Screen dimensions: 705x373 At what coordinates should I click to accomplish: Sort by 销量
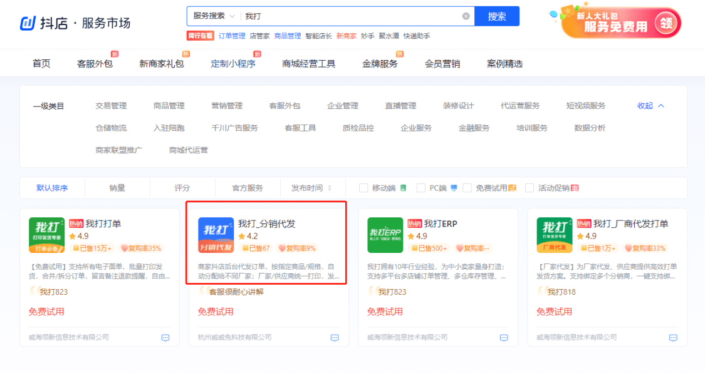pos(117,188)
